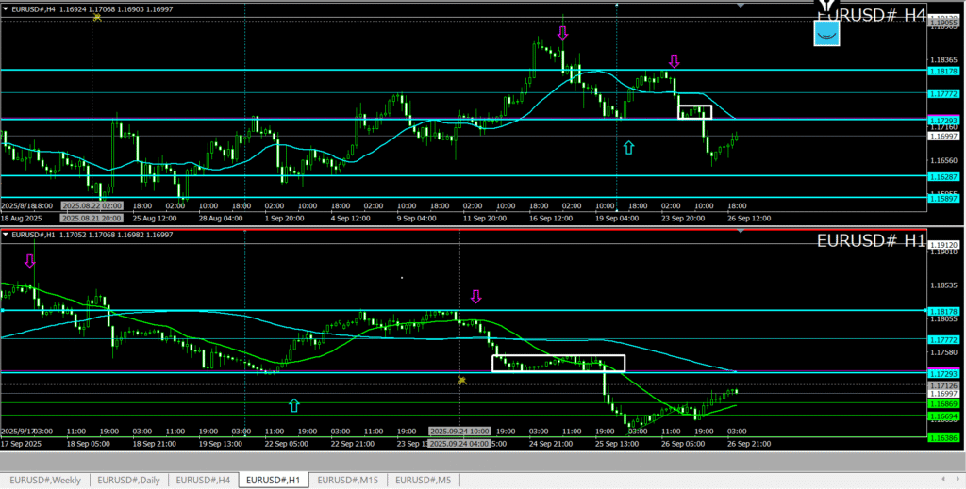Select leftmost magenta down arrow on H4 chart

click(562, 33)
